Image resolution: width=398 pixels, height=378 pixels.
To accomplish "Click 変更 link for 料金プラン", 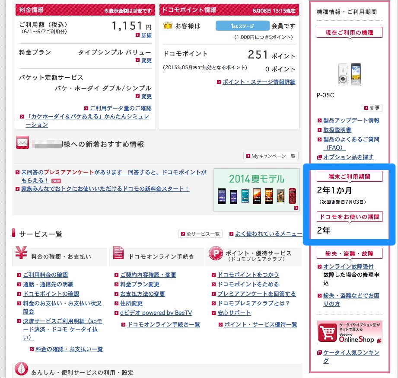I will (x=146, y=61).
